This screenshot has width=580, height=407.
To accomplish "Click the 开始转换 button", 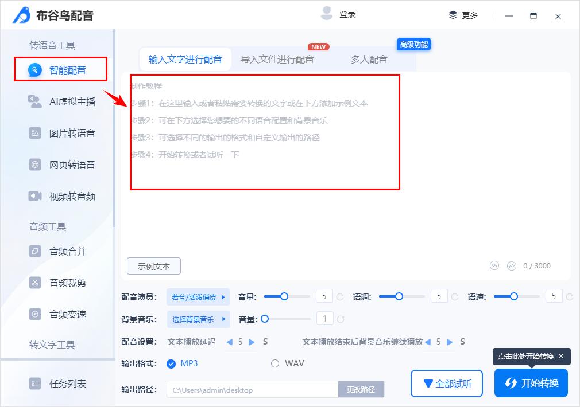I will 531,383.
